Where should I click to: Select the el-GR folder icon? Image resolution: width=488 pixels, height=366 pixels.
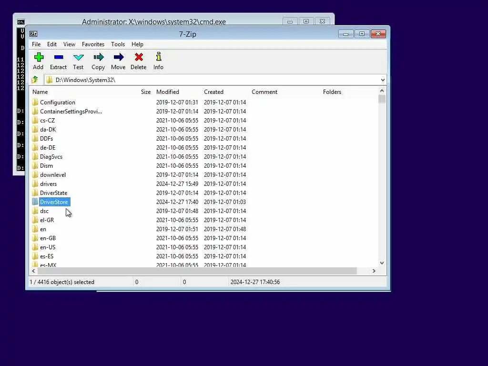click(35, 220)
